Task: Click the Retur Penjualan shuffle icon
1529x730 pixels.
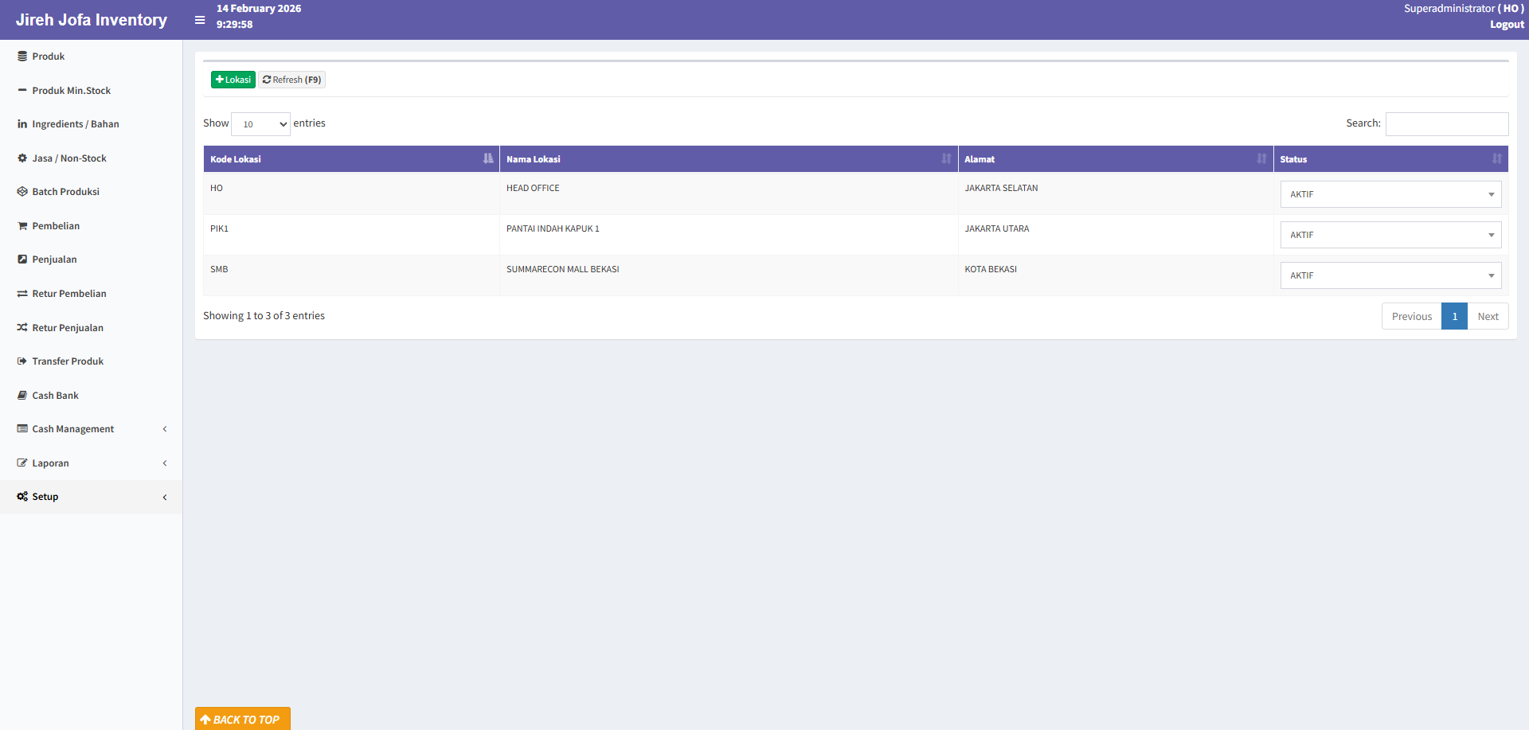Action: pos(22,327)
